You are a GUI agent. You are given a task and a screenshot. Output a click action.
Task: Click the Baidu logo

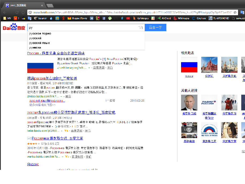[x=14, y=27]
